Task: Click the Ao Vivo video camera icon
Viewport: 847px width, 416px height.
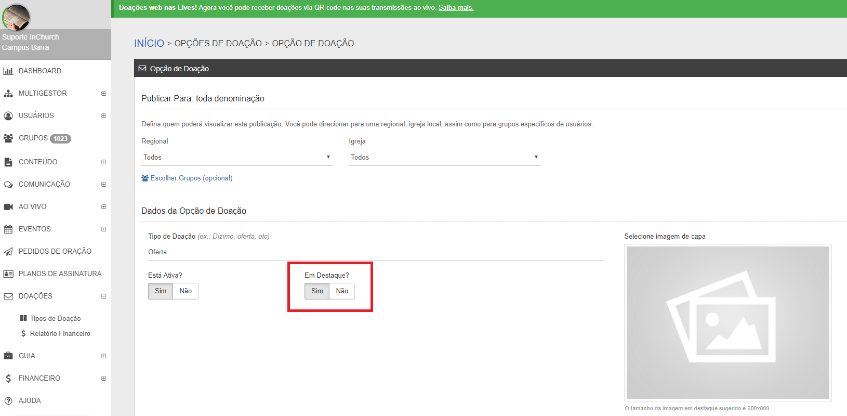Action: [8, 207]
